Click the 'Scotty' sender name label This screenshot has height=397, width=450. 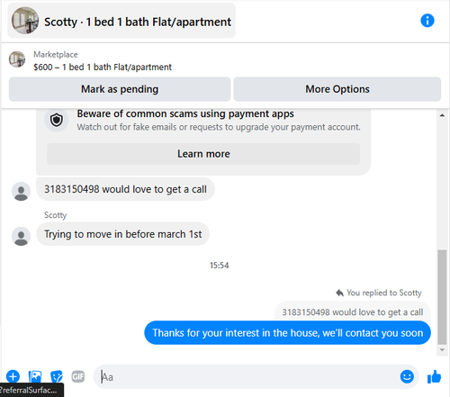pos(55,215)
